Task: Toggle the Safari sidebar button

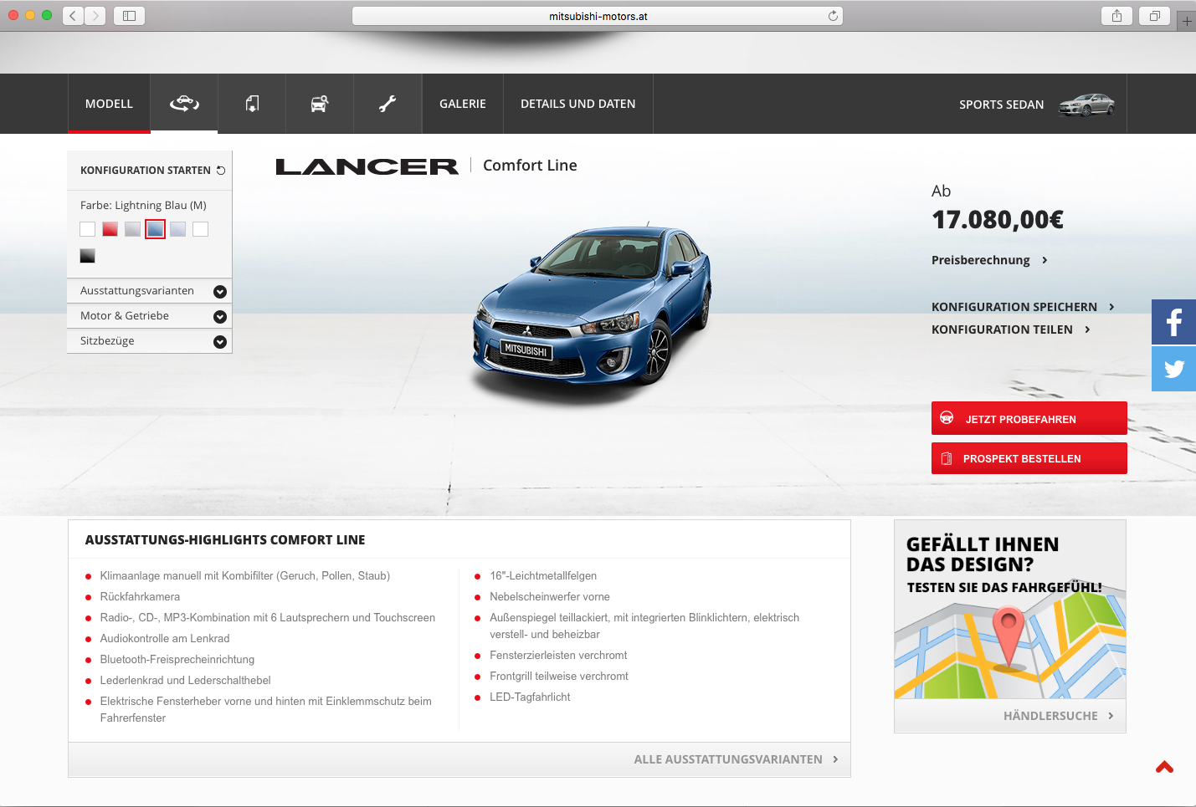Action: (x=129, y=16)
